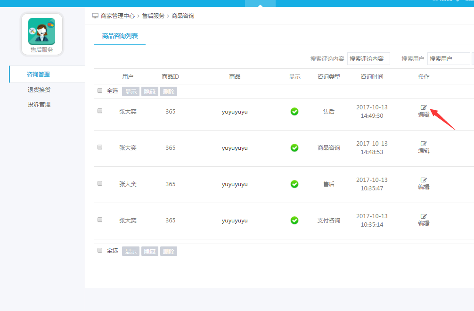474x311 pixels.
Task: Click edit icon for 14:49:30 consultation
Action: coord(424,107)
